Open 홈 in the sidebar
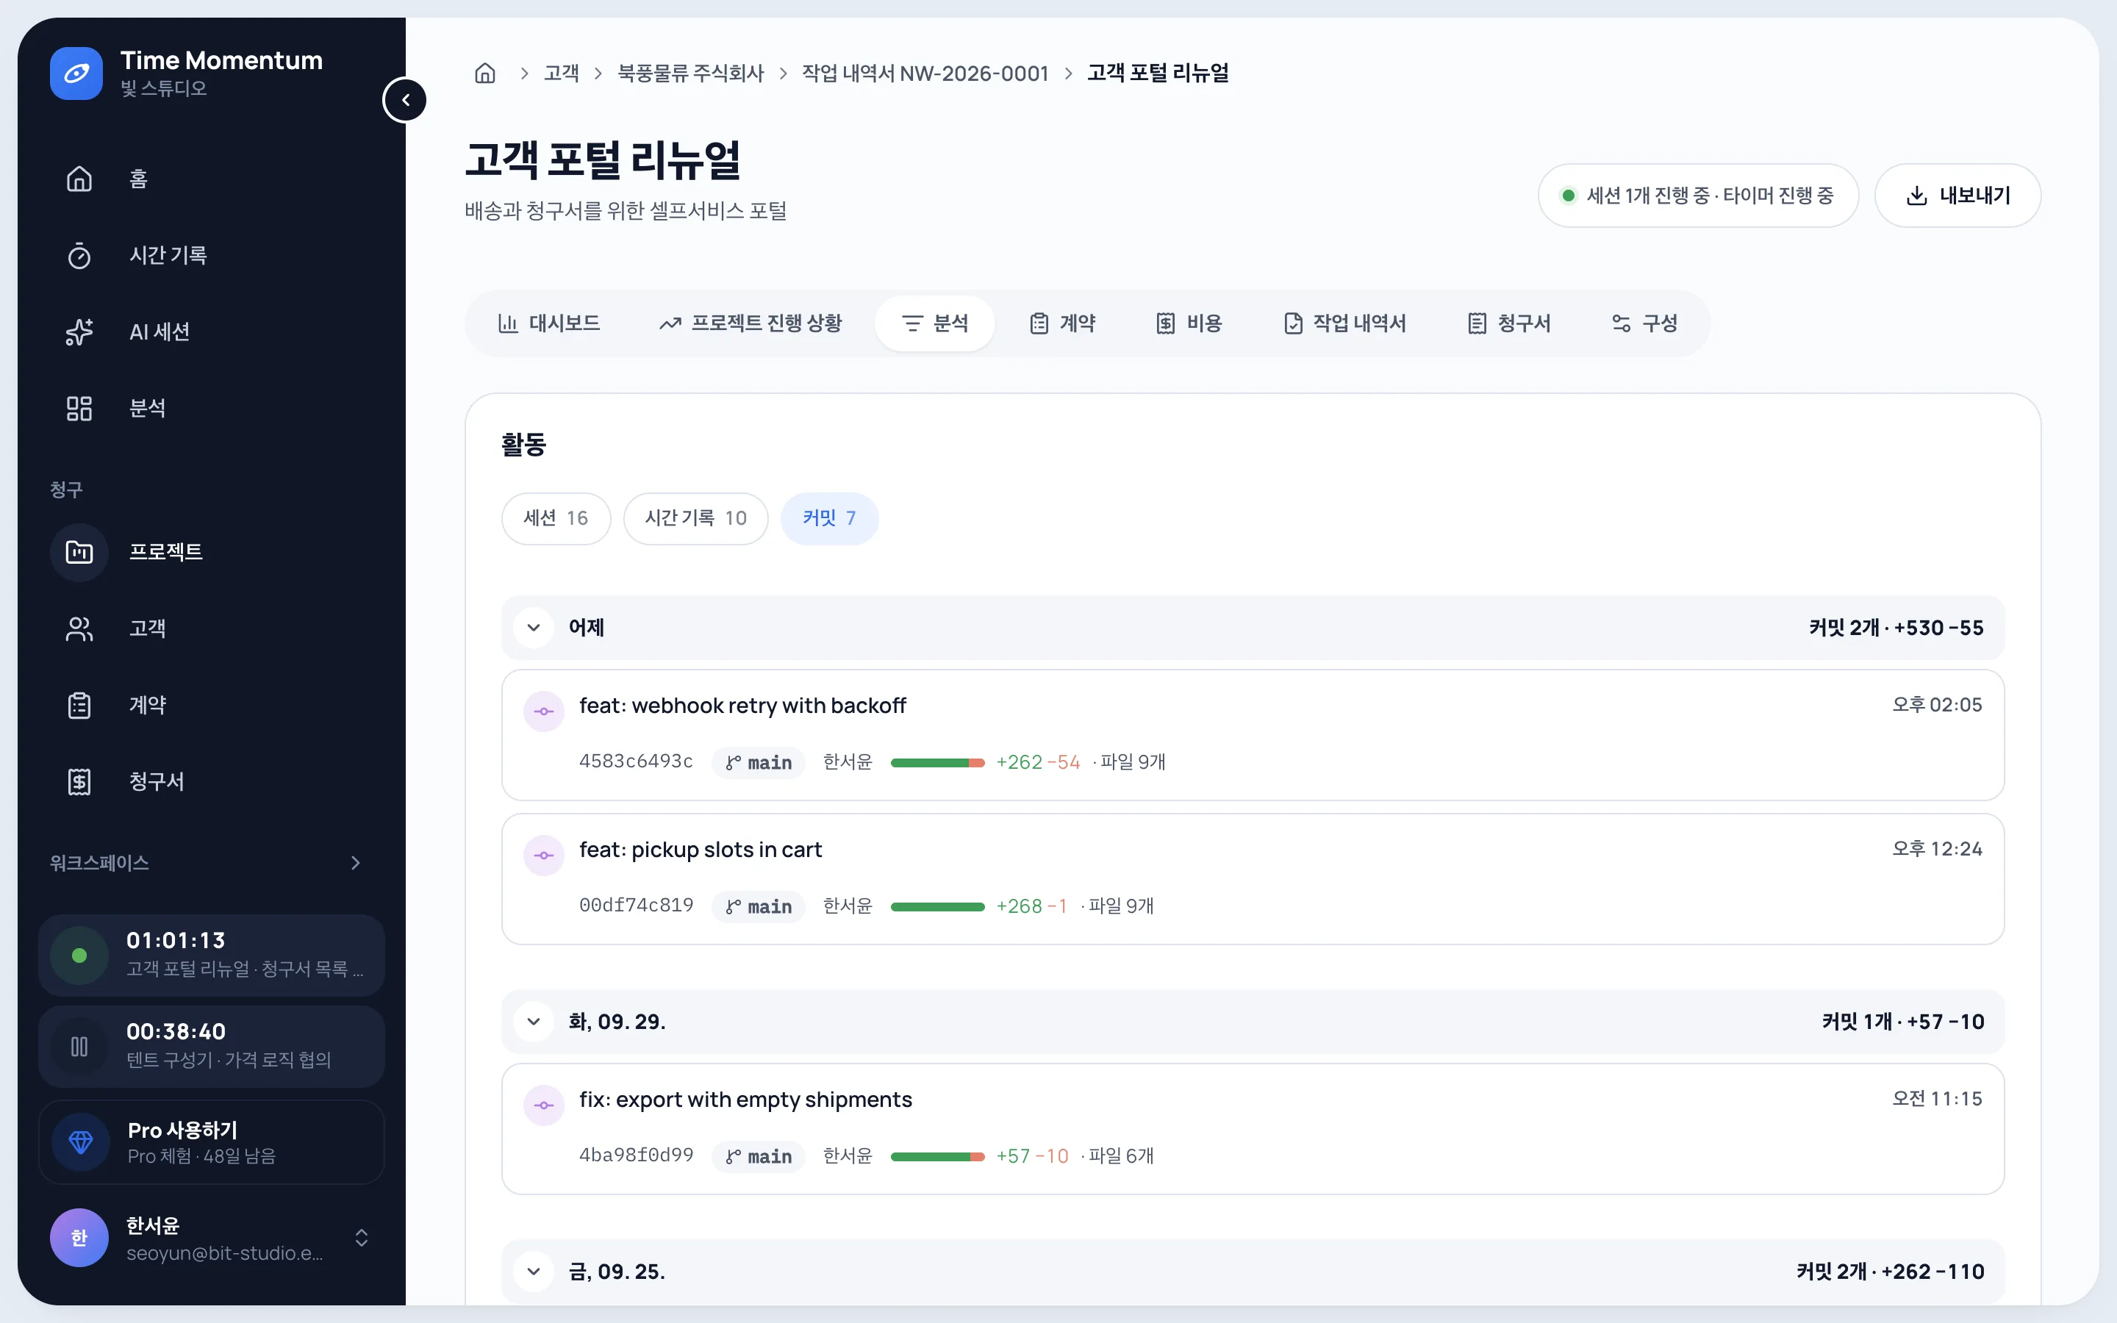Screen dimensions: 2117x1323 pyautogui.click(x=212, y=179)
